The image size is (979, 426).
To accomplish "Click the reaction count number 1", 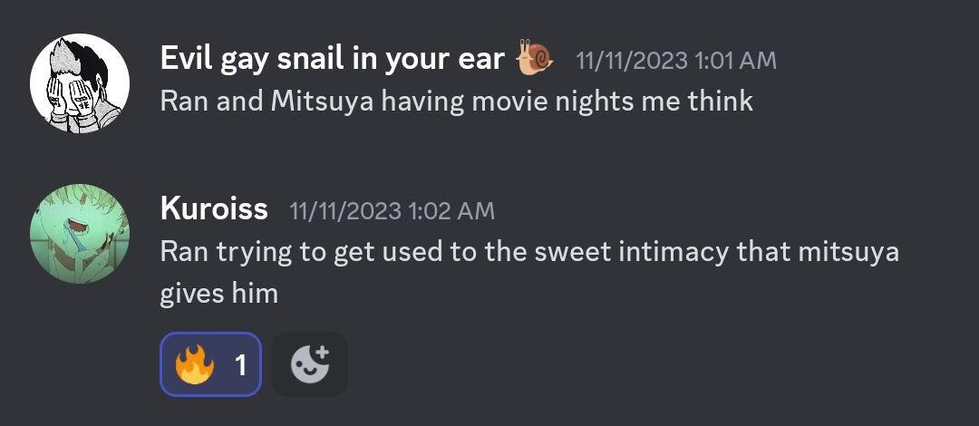I will [240, 365].
